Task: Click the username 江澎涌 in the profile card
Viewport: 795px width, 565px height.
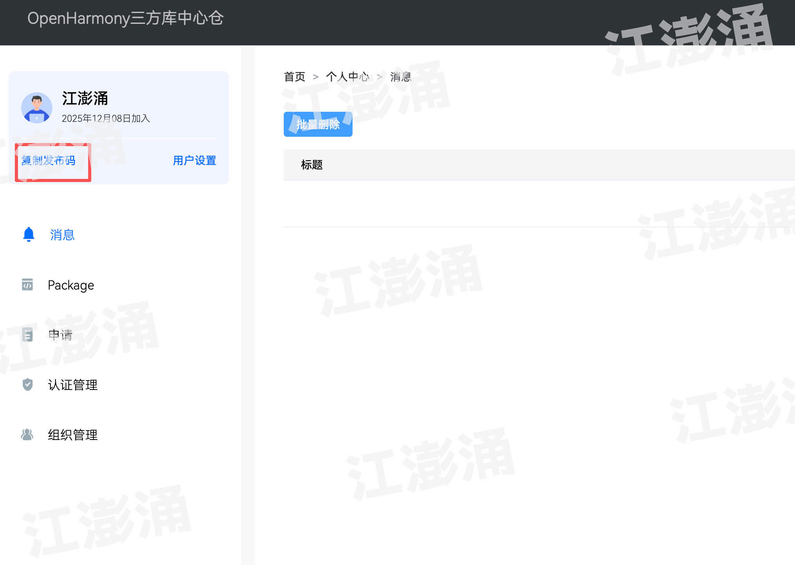Action: (85, 98)
